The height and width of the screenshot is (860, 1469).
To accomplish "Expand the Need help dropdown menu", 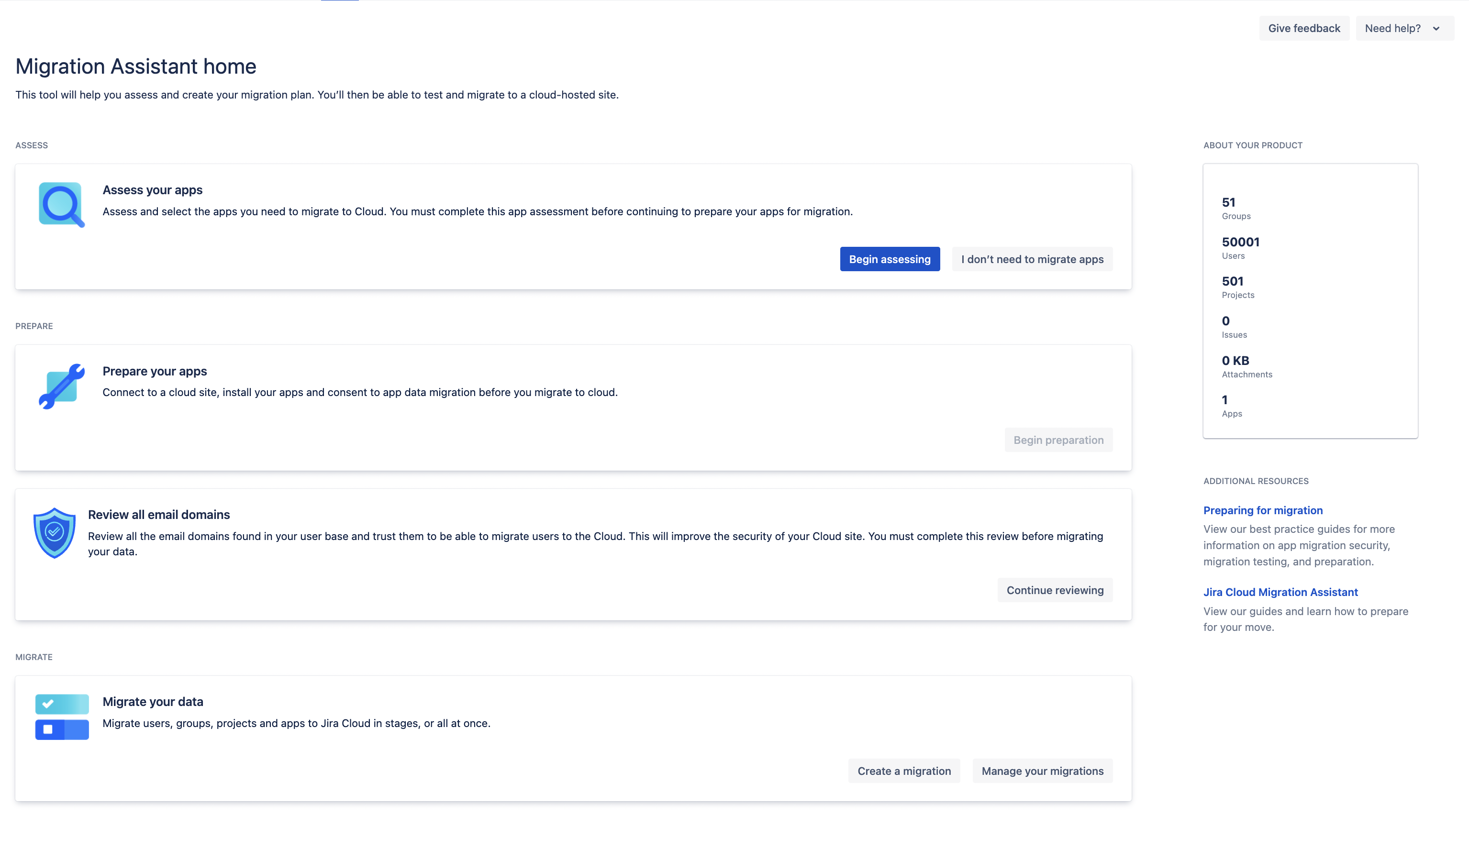I will [1403, 28].
